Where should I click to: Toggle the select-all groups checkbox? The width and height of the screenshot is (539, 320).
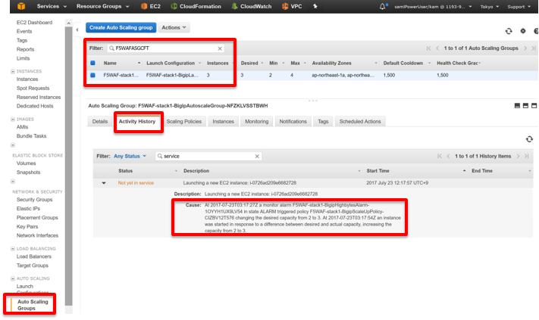point(92,63)
